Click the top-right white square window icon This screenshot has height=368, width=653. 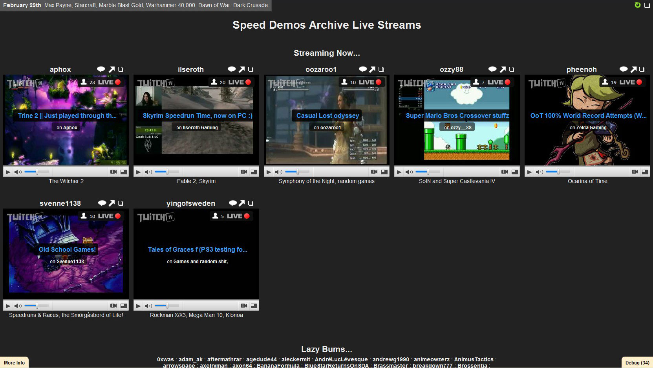[647, 5]
